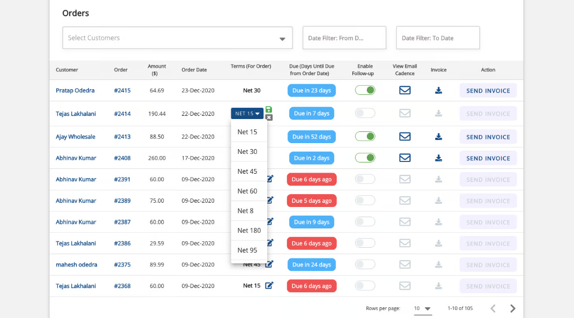The height and width of the screenshot is (318, 574).
Task: Send invoice for order #2413
Action: [488, 137]
